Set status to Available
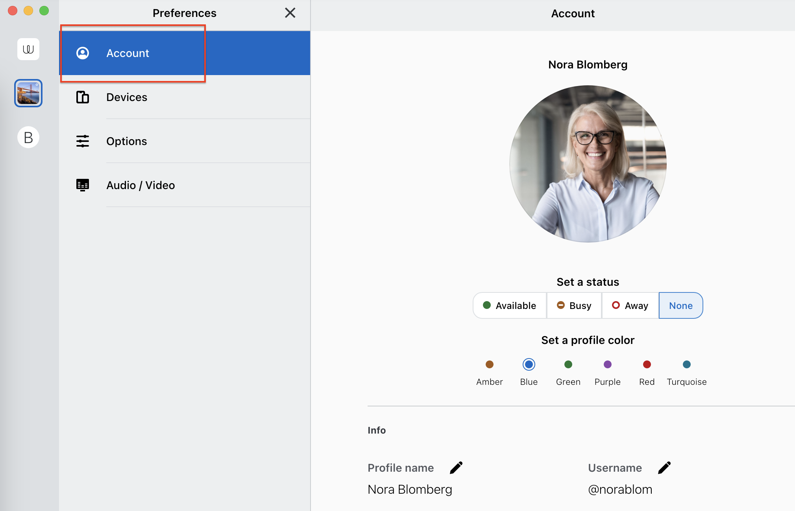The height and width of the screenshot is (511, 795). pos(510,305)
